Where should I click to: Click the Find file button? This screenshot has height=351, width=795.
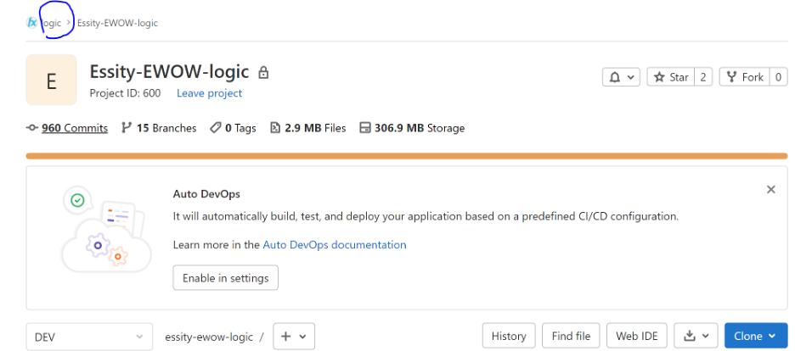click(x=571, y=337)
